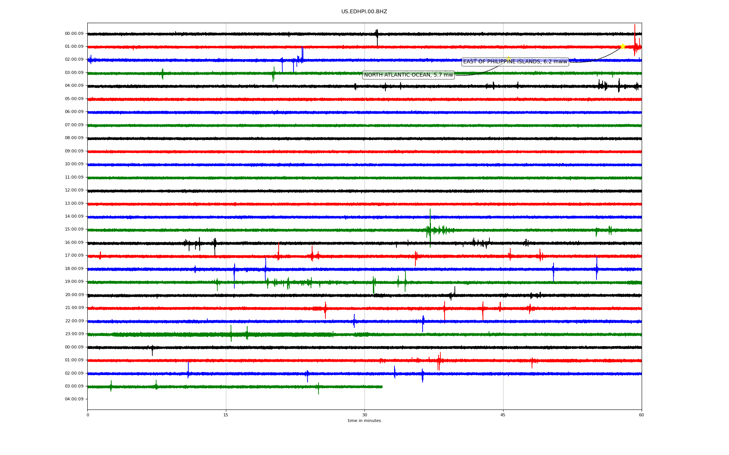Click the x-axis tick label 30
Screen dimensions: 729x455
pyautogui.click(x=364, y=415)
